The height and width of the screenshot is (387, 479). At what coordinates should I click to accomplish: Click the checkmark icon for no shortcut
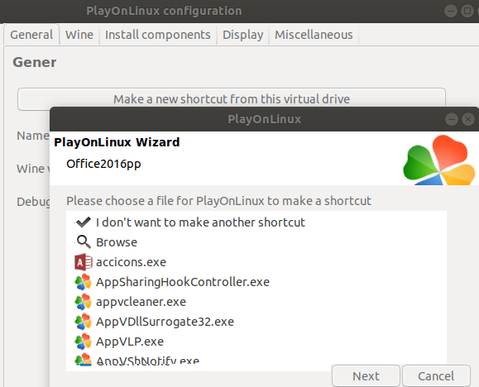click(x=83, y=222)
